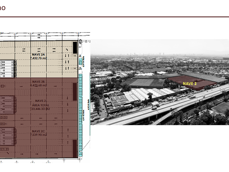This screenshot has width=229, height=172.
Task: Click the NAVE 2B section label
Action: (38, 82)
